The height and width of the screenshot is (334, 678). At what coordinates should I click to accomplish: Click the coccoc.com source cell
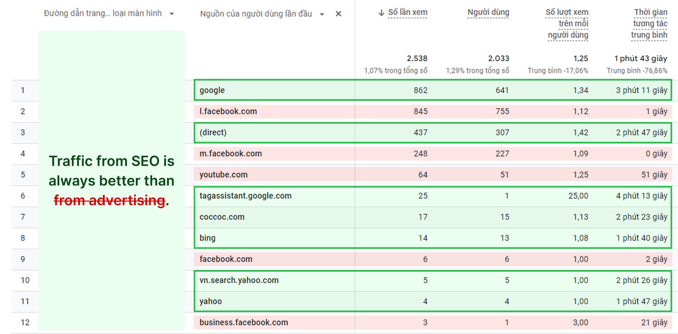click(x=222, y=217)
